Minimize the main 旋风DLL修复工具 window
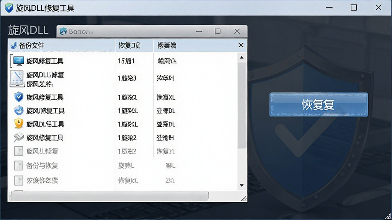The height and width of the screenshot is (220, 392). click(329, 8)
